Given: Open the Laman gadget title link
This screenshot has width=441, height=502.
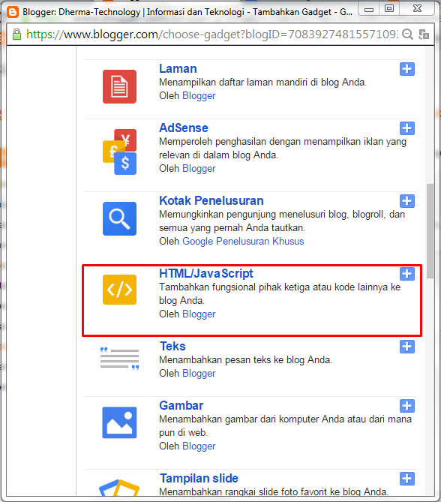Looking at the screenshot, I should pyautogui.click(x=178, y=68).
